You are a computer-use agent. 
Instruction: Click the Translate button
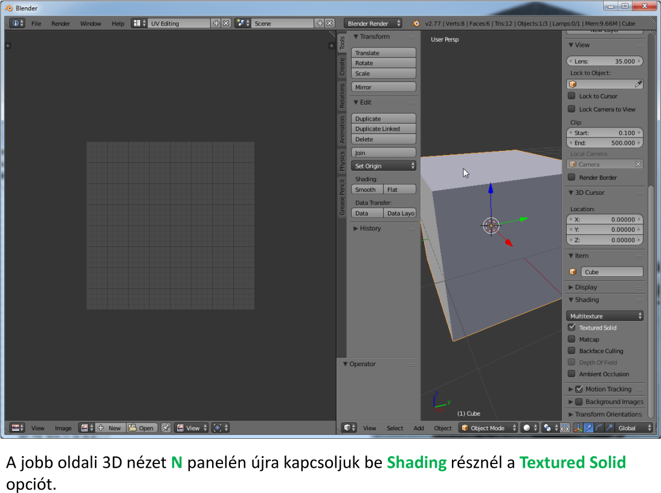pos(384,52)
